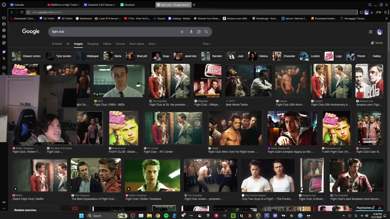The width and height of the screenshot is (390, 219).
Task: Click the browser tab search magnifier icon
Action: click(370, 5)
